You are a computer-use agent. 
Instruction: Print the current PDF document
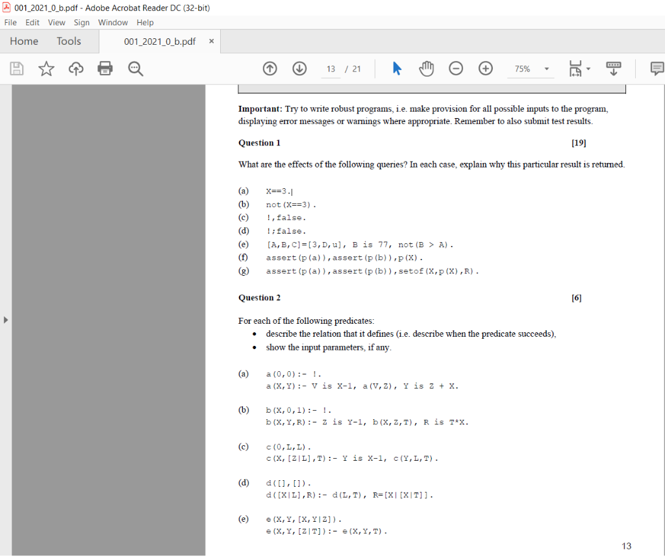(x=105, y=68)
